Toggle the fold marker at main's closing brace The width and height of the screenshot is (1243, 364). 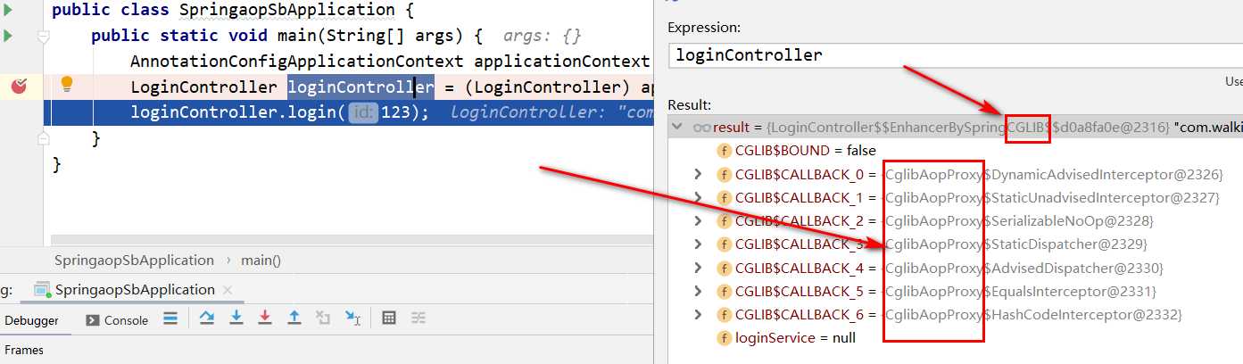point(43,138)
